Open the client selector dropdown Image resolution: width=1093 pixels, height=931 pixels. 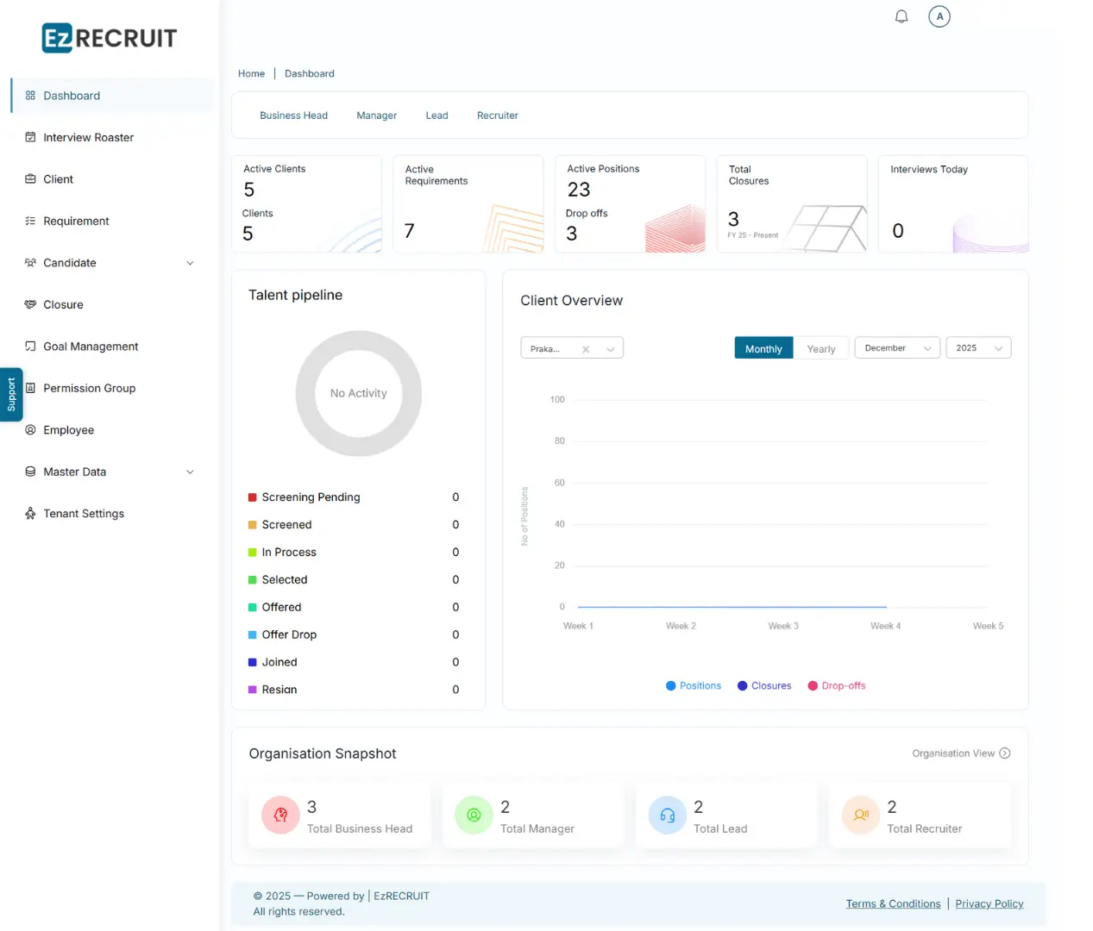coord(572,348)
